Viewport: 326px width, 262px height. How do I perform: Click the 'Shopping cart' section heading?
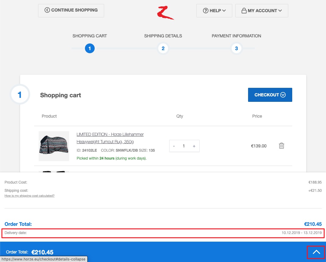pyautogui.click(x=61, y=95)
